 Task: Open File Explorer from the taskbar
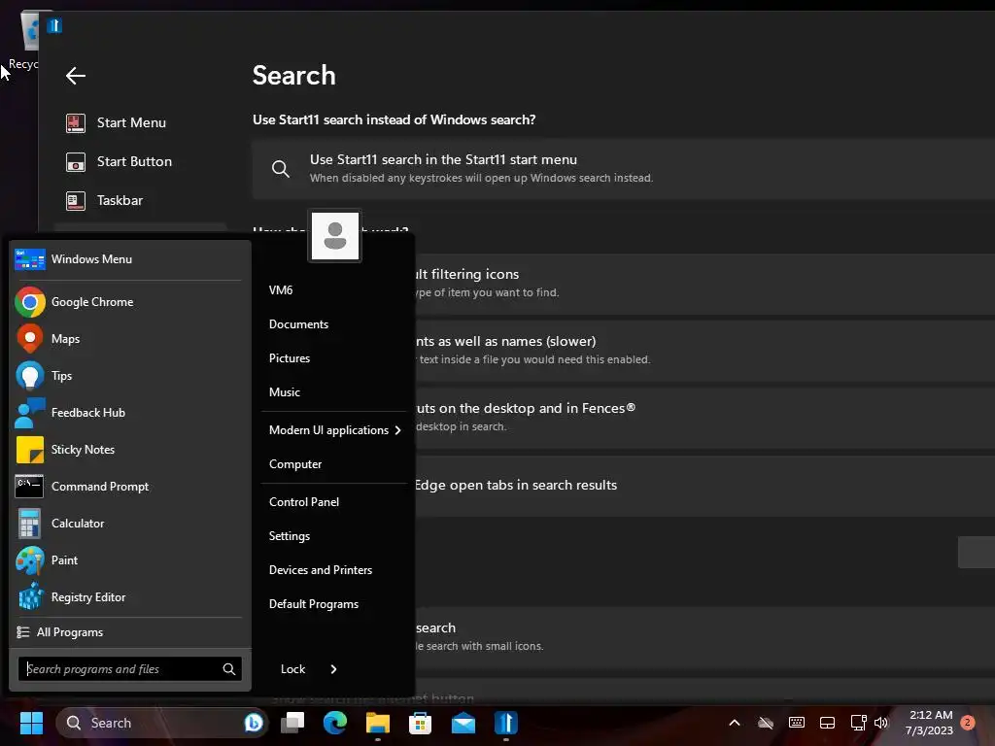(x=378, y=723)
